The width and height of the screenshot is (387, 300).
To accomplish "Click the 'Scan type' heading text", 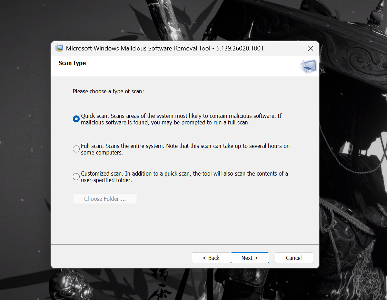I will click(x=72, y=63).
